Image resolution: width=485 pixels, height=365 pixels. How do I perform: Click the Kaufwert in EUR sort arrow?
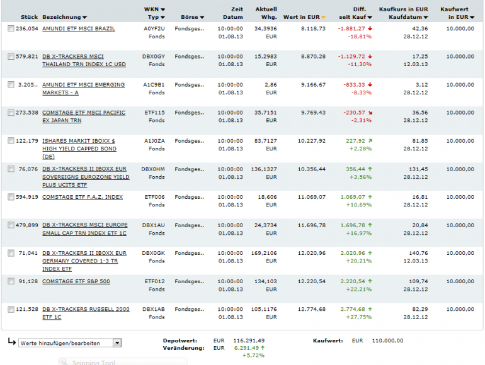472,18
